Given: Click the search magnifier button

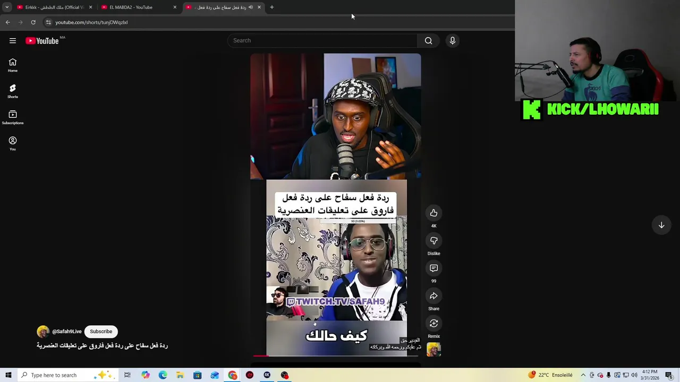Looking at the screenshot, I should click(428, 40).
